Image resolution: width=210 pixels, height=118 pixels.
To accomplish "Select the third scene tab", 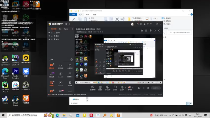I will coord(66,29).
